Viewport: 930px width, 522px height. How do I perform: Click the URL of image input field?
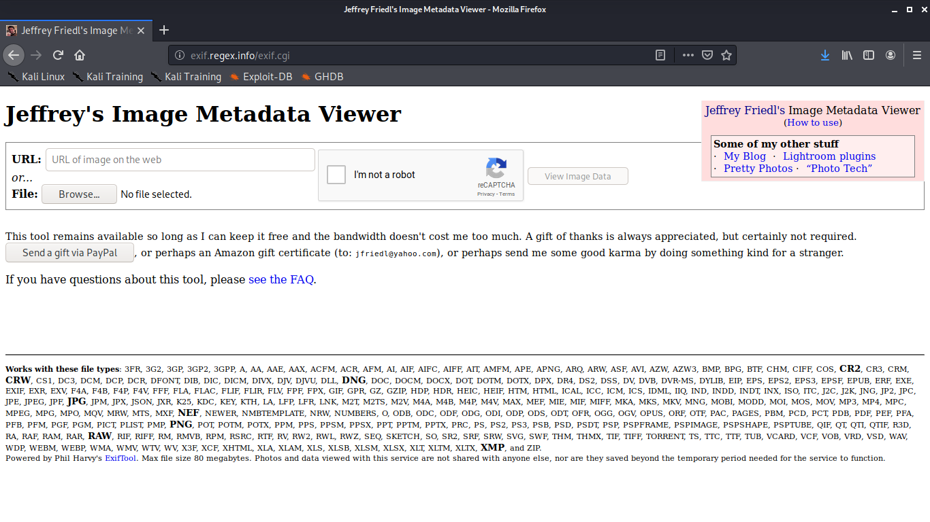click(x=180, y=160)
